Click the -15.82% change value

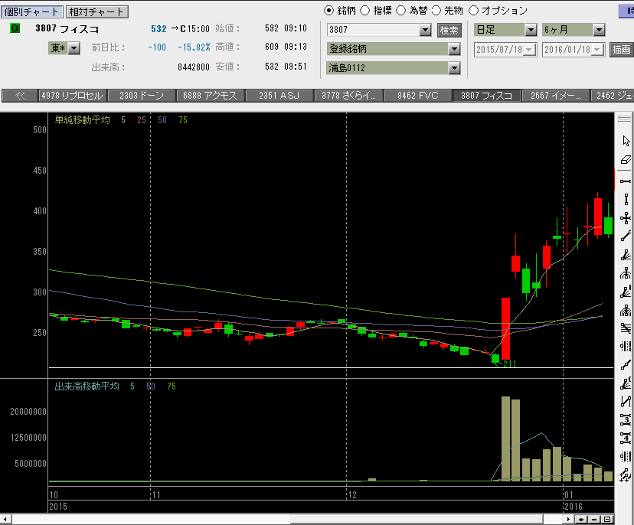click(194, 47)
